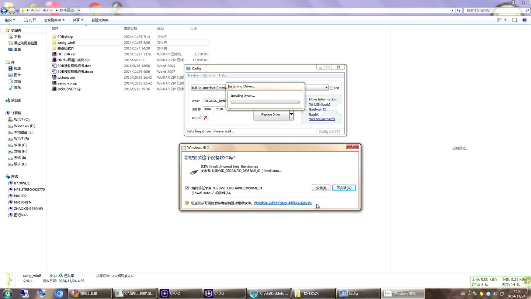
Task: Select 8770WDC network computer
Action: (x=22, y=183)
